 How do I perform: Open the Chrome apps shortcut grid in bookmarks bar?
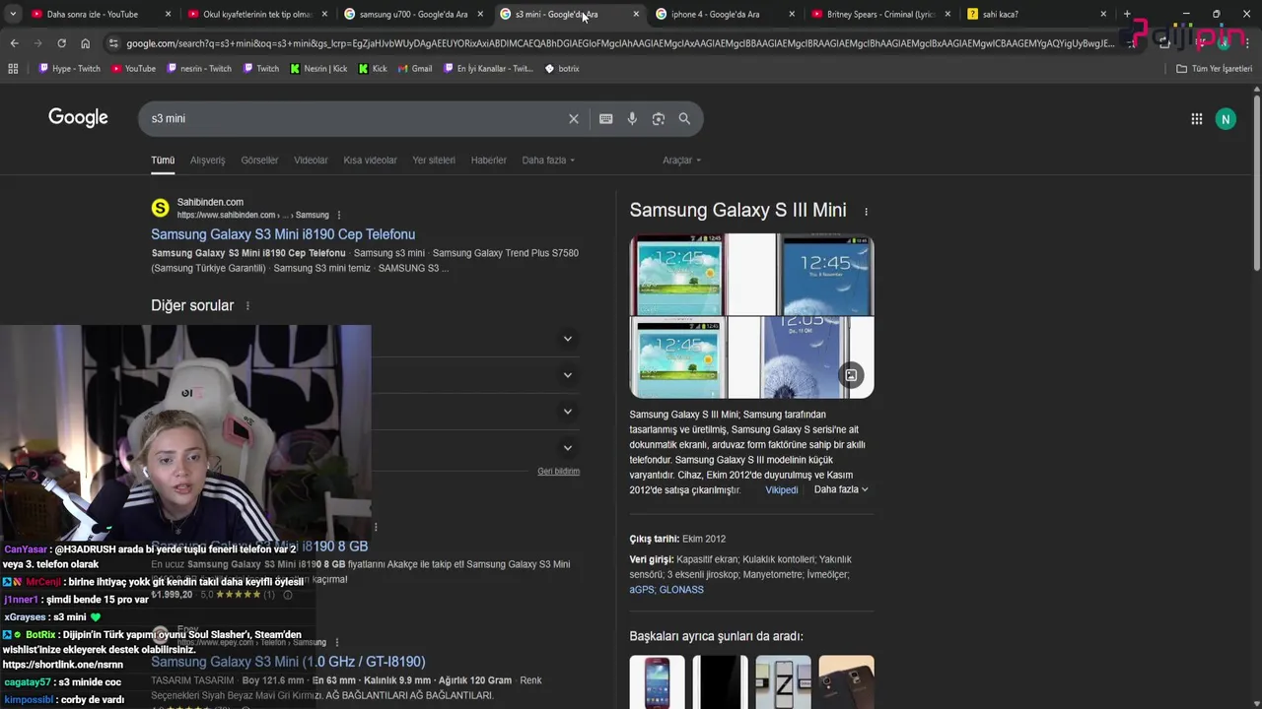13,69
